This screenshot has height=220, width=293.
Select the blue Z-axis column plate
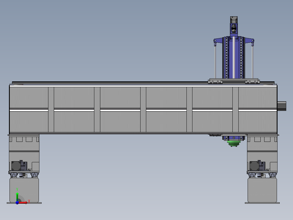(x=233, y=58)
